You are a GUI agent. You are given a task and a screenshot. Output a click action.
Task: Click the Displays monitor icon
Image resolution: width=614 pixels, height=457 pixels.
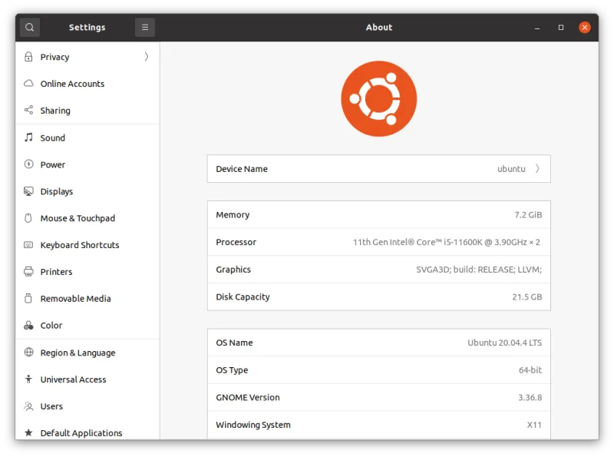coord(28,191)
